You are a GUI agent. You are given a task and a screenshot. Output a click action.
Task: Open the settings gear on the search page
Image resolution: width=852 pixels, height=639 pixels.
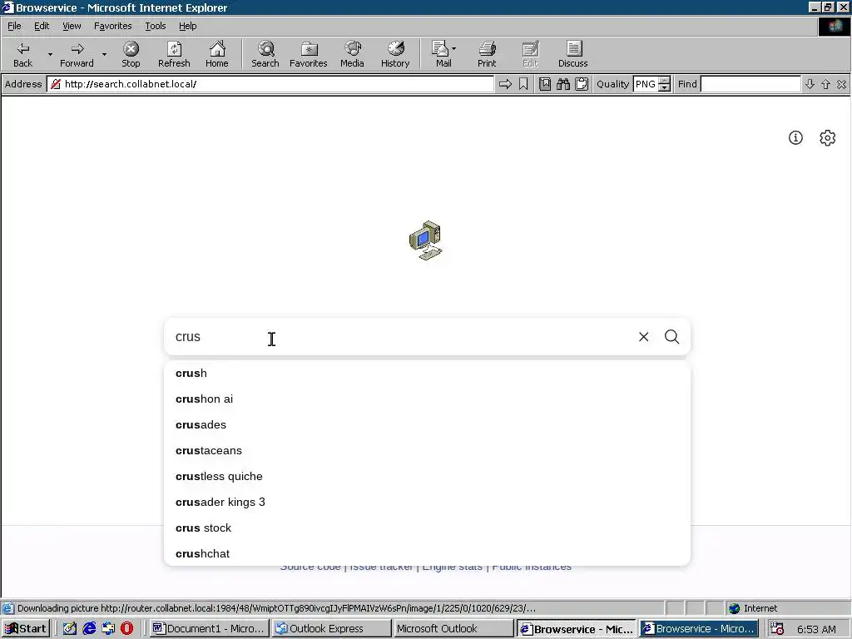coord(827,138)
